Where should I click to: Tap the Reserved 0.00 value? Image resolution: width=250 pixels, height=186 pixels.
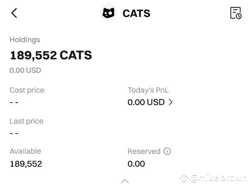click(136, 164)
